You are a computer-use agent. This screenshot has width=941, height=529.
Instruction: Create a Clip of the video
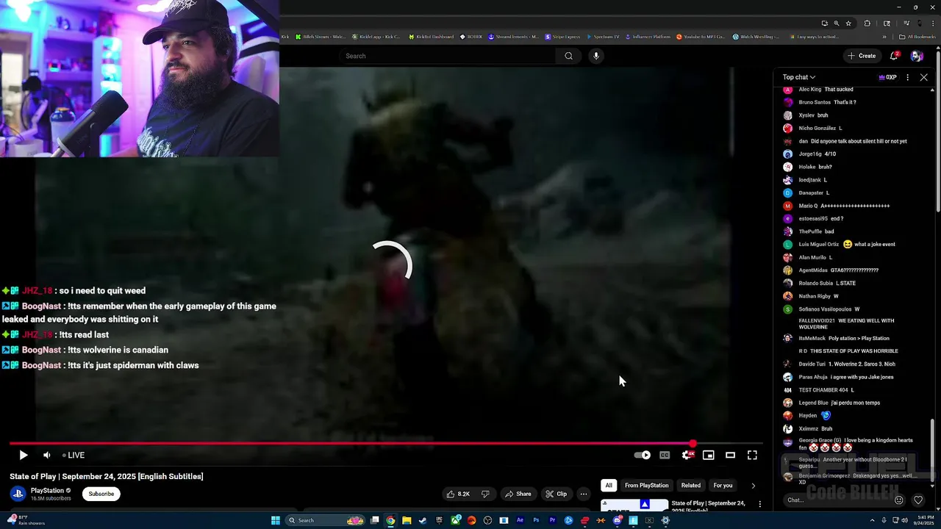tap(556, 494)
